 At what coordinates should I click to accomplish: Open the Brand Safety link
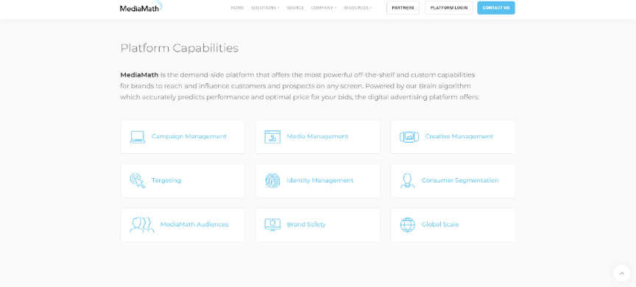[306, 224]
